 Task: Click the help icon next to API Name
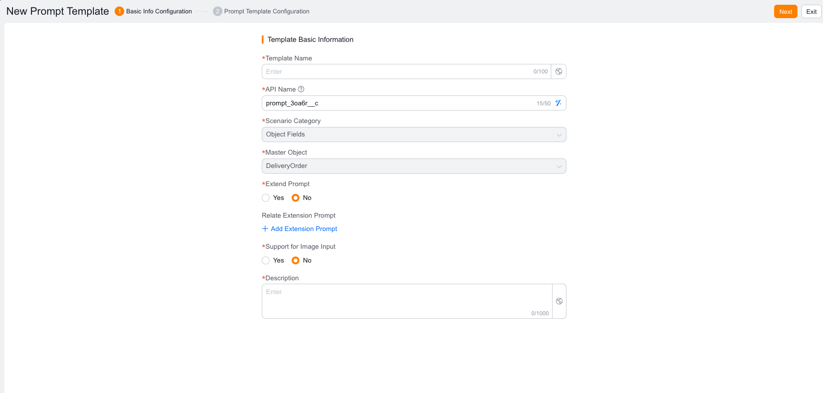tap(301, 89)
